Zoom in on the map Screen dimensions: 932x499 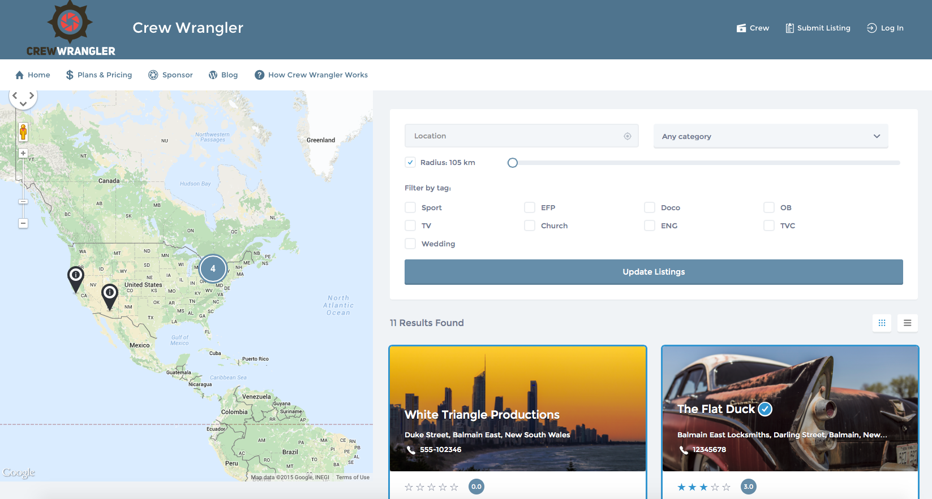(x=23, y=153)
